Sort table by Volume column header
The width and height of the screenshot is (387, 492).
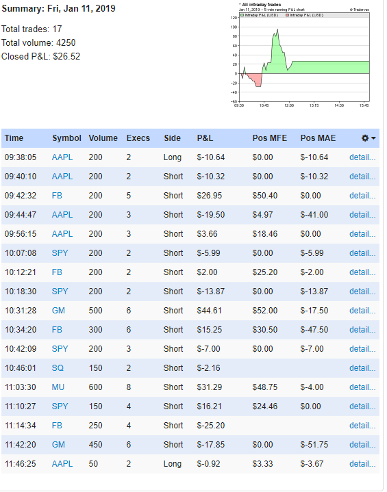click(x=103, y=138)
